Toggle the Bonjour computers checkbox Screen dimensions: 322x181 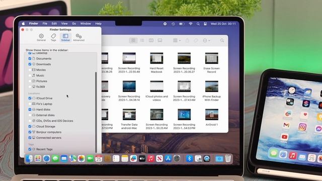[30, 132]
